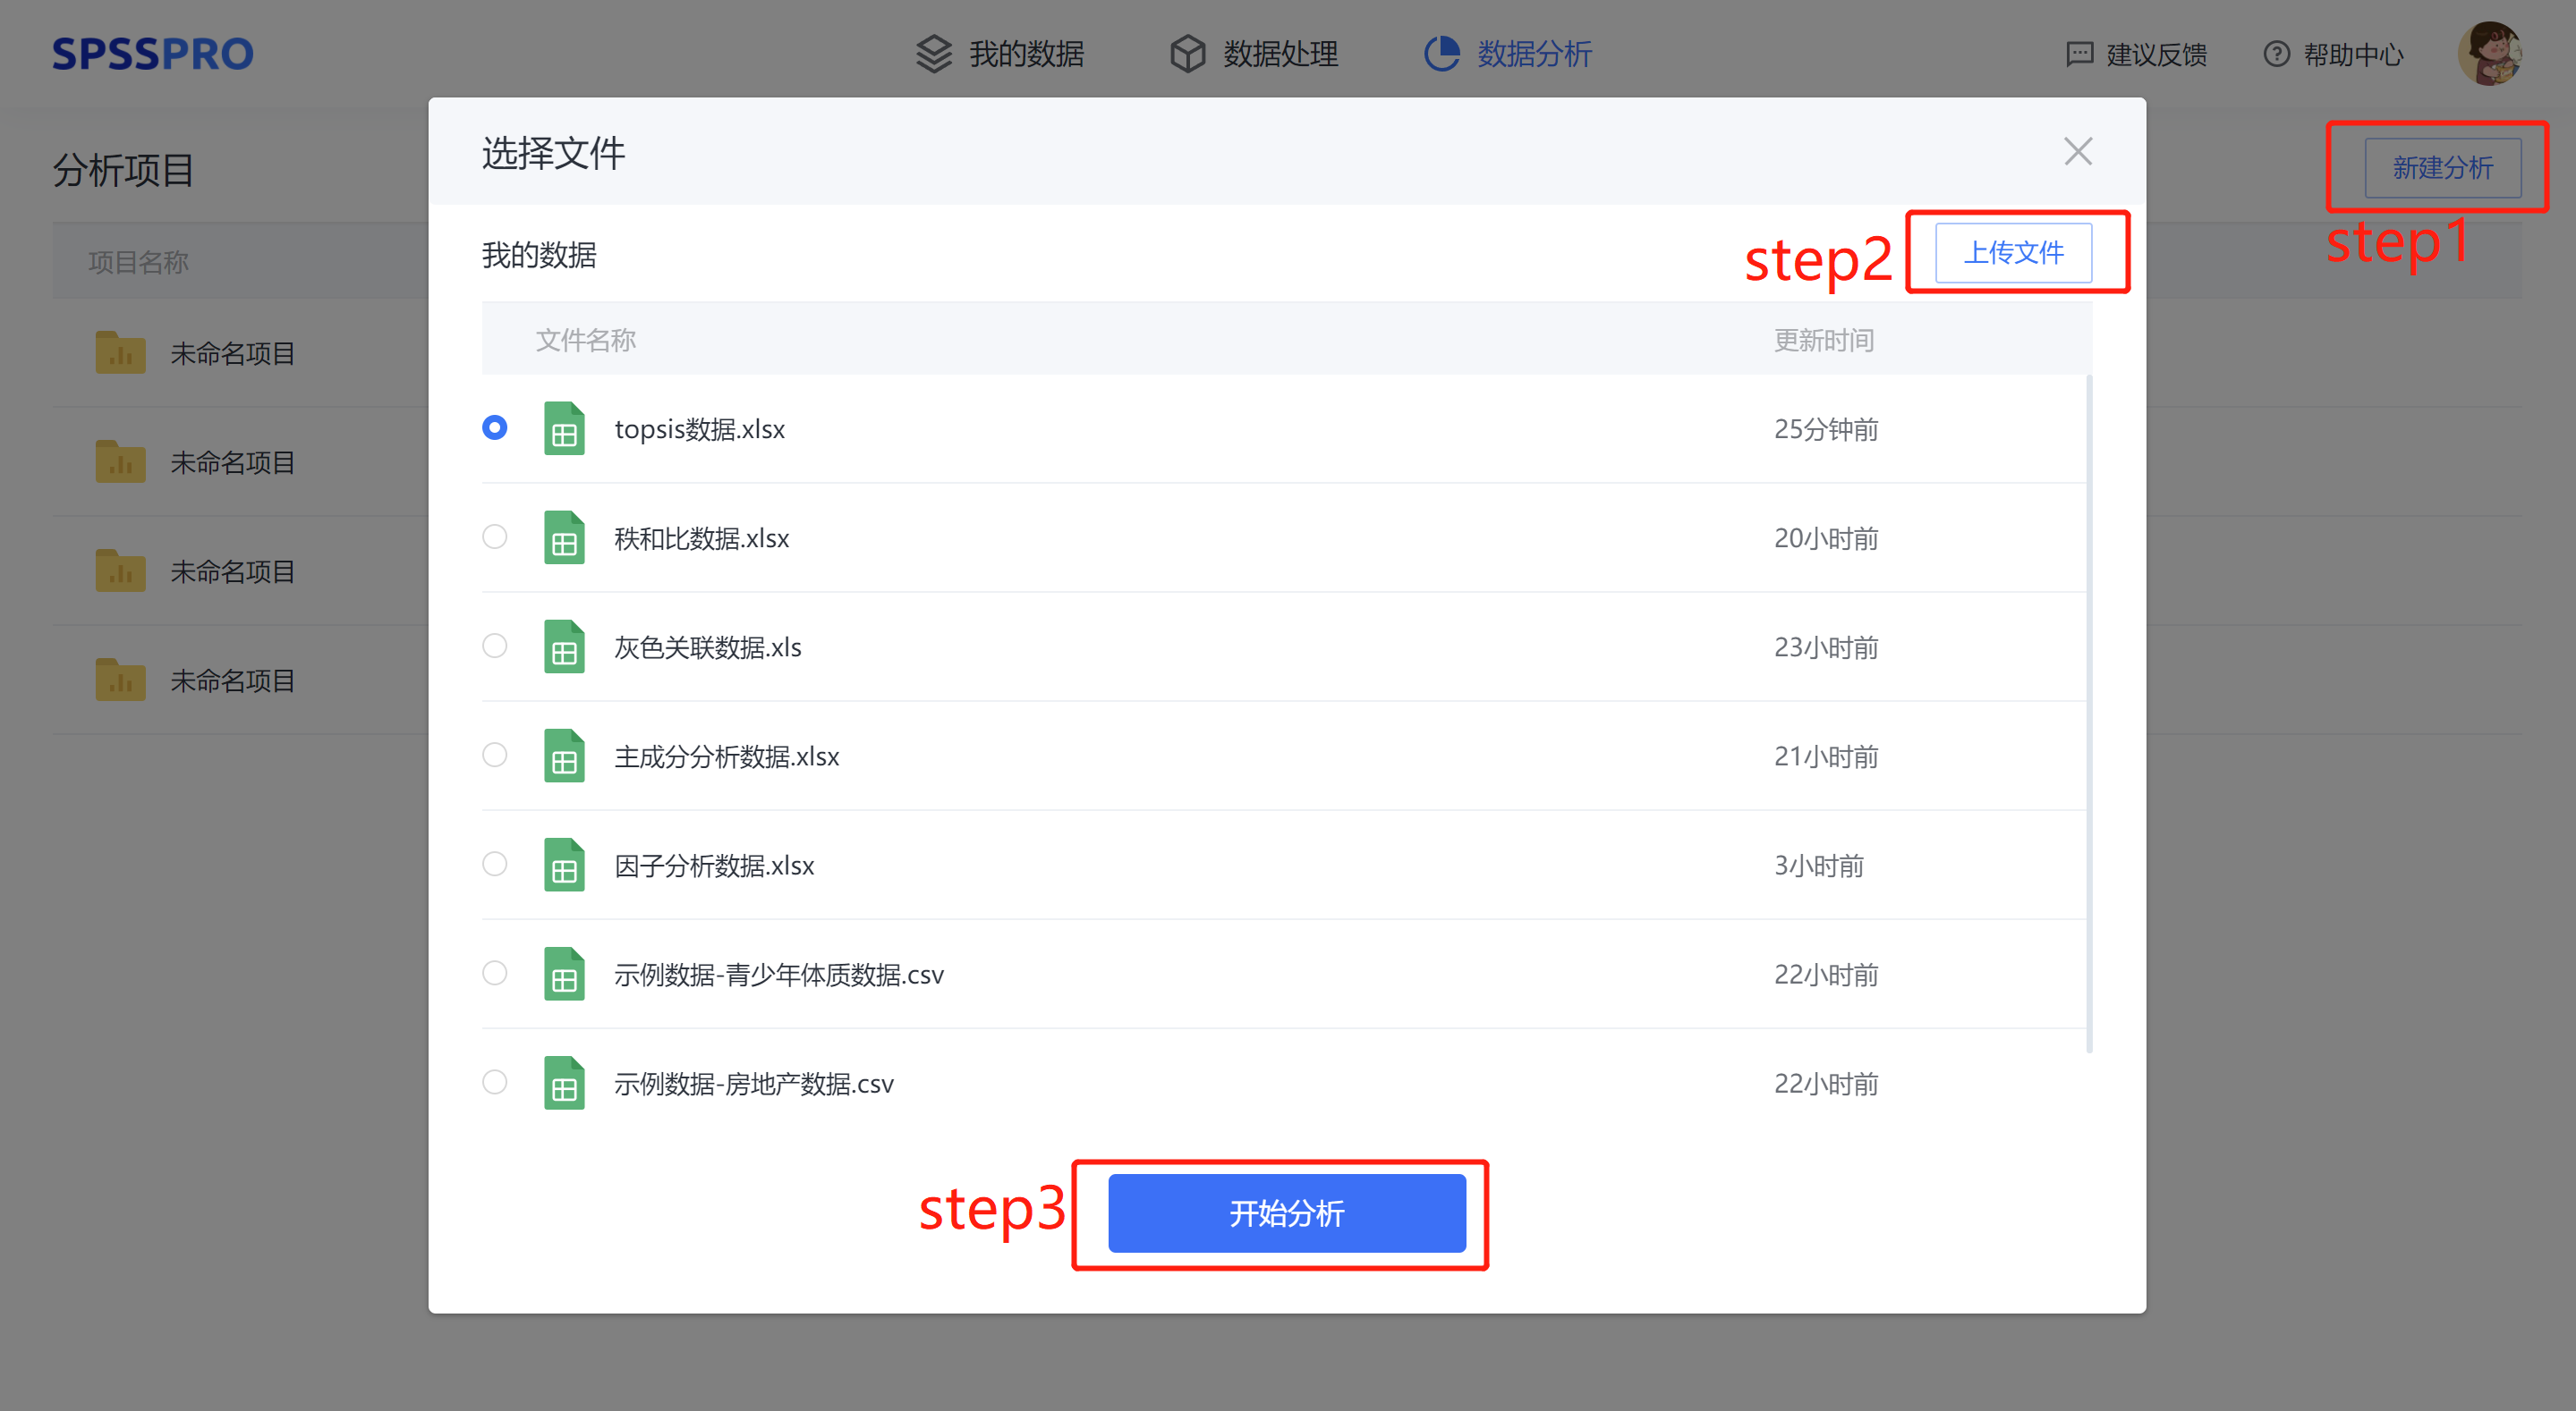Image resolution: width=2576 pixels, height=1411 pixels.
Task: Select the 主成分分析数据.xlsx radio button
Action: tap(495, 755)
